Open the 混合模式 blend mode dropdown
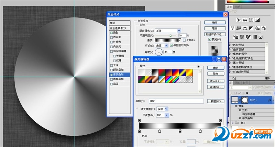The height and width of the screenshot is (147, 275). [x=179, y=30]
